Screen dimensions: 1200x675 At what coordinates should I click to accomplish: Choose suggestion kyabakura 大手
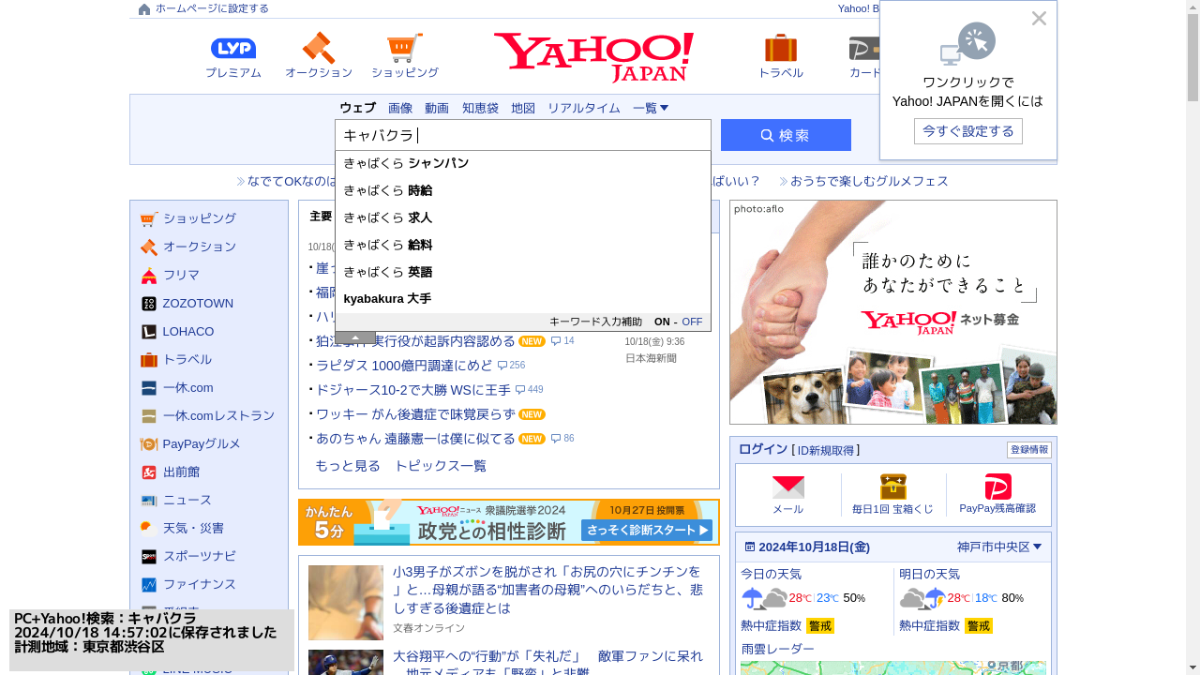click(523, 299)
